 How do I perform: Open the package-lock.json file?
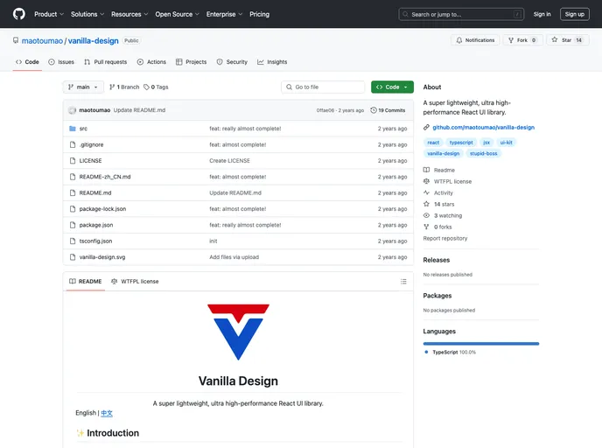click(102, 209)
